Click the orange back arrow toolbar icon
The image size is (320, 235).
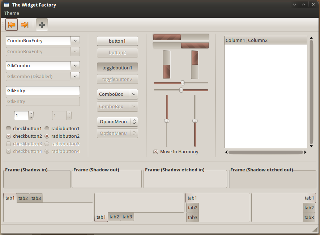tap(11, 25)
